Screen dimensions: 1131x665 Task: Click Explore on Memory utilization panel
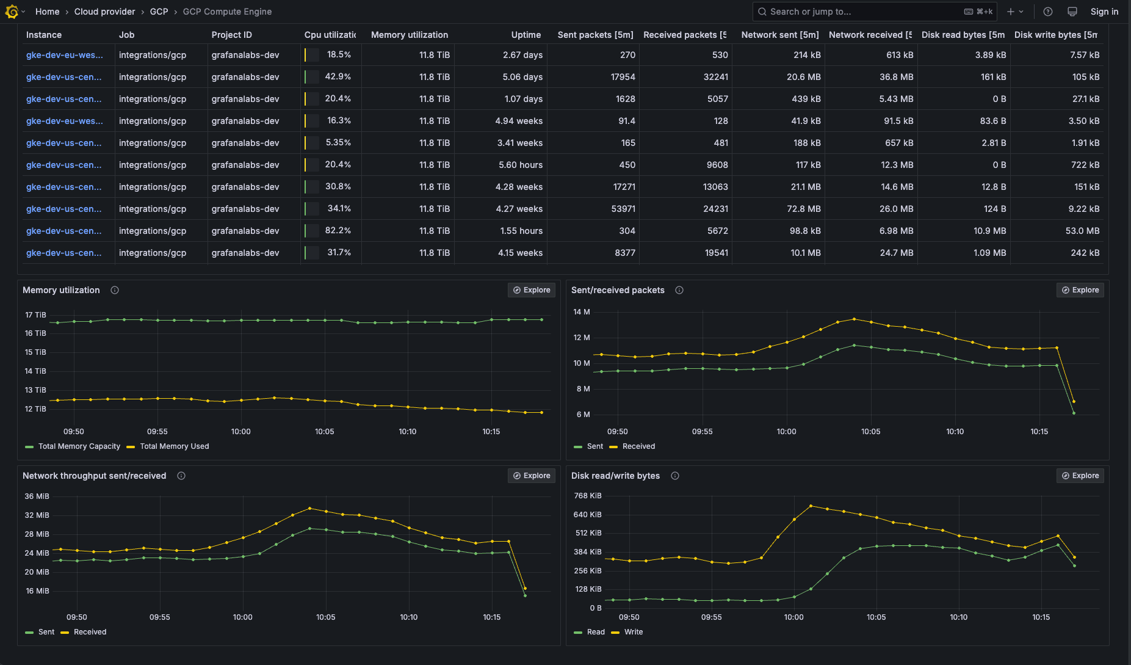(532, 290)
